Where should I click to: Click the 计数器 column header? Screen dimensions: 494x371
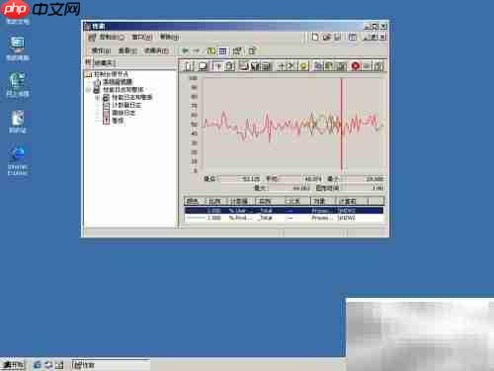click(x=240, y=201)
